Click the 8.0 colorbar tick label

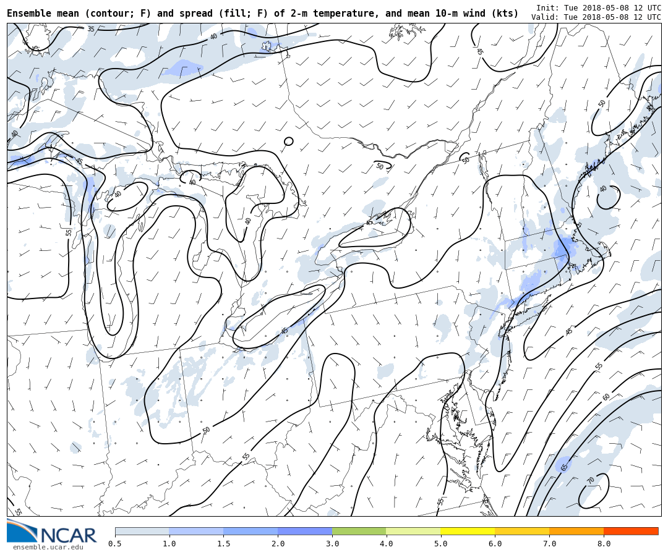click(x=604, y=543)
